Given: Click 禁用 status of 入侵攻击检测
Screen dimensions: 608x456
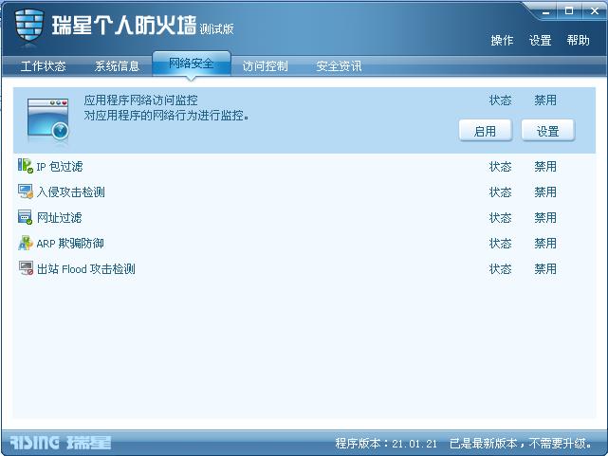Looking at the screenshot, I should coord(545,192).
